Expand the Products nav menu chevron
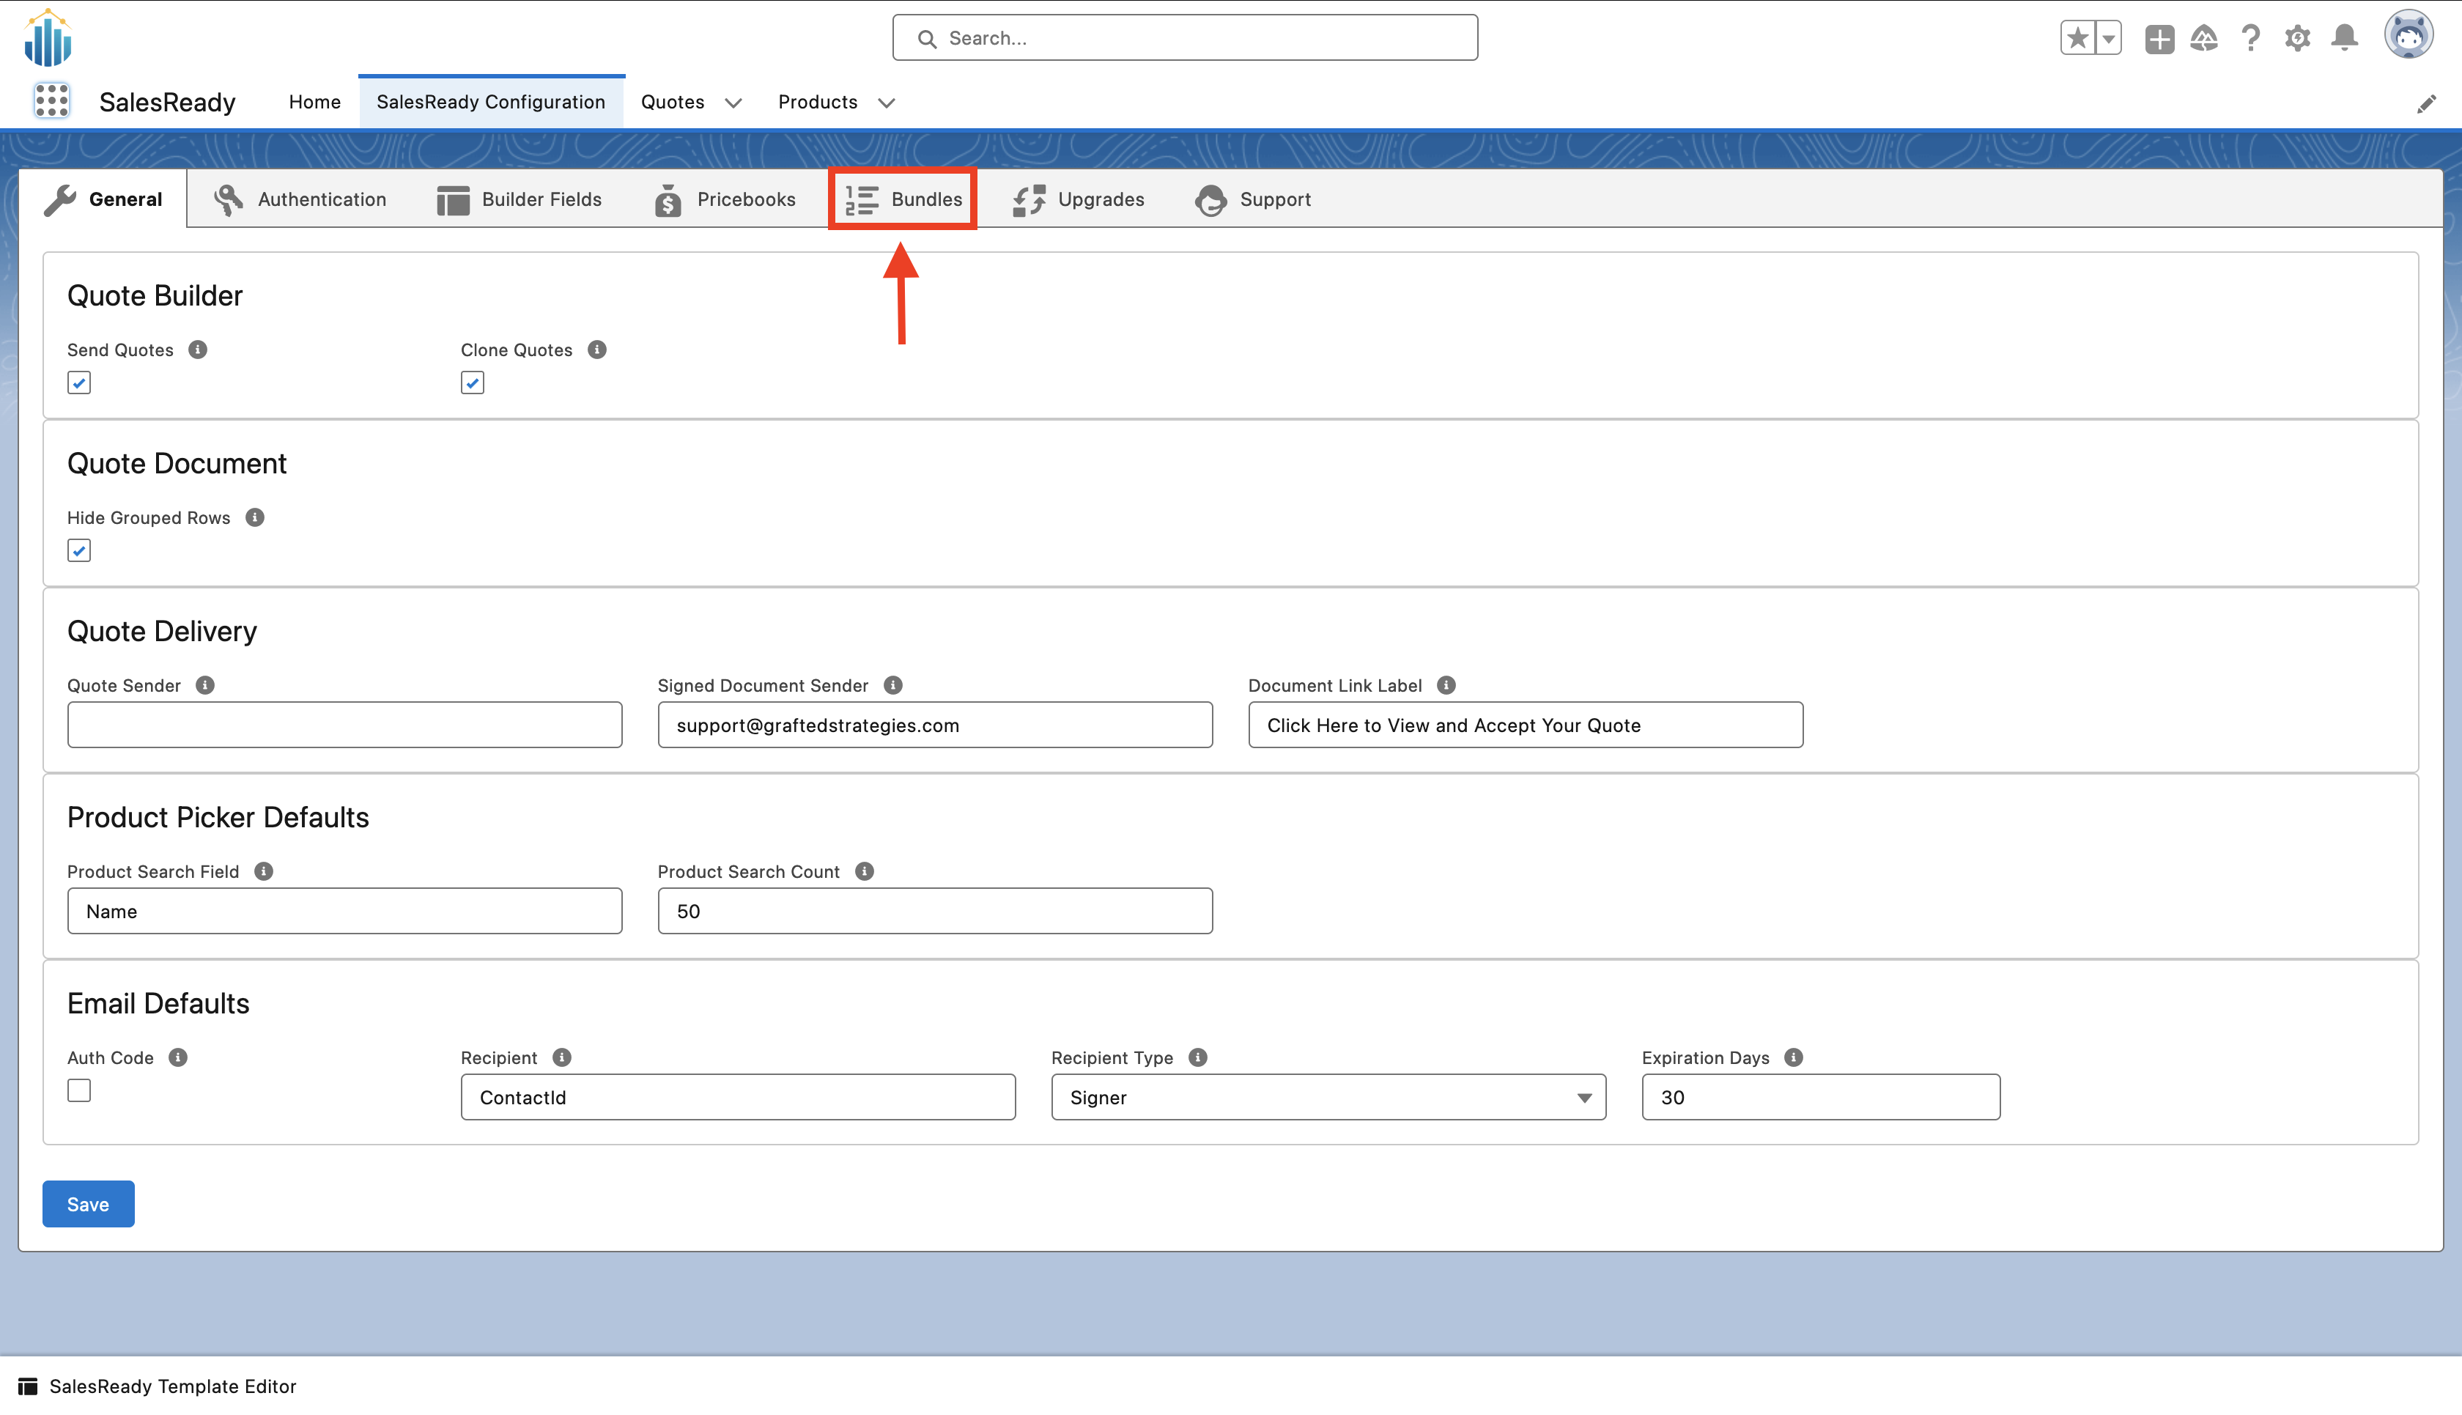 (886, 103)
